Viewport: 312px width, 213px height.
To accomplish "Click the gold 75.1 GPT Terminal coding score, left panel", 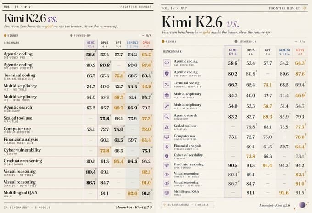I will (x=118, y=76).
